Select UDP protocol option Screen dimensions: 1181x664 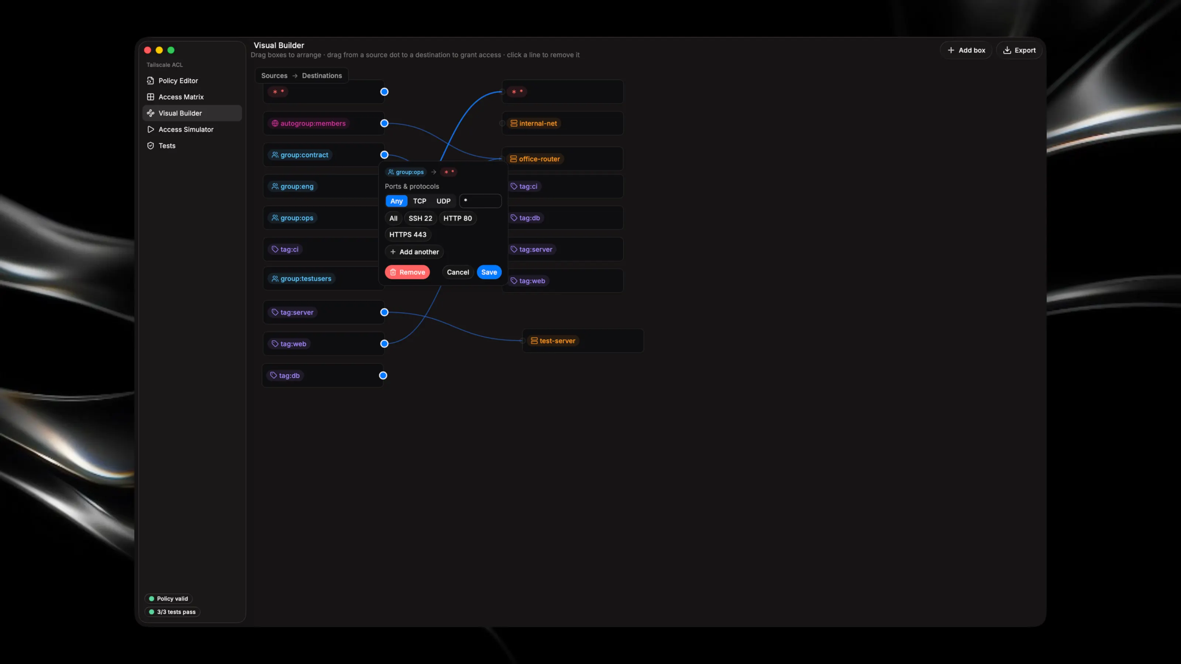pos(443,201)
